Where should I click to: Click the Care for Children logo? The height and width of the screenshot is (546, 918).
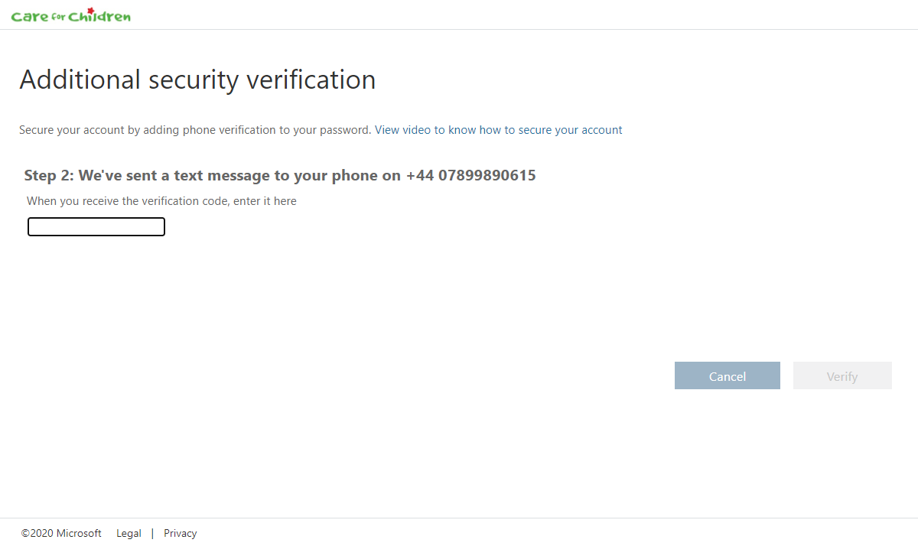point(71,15)
